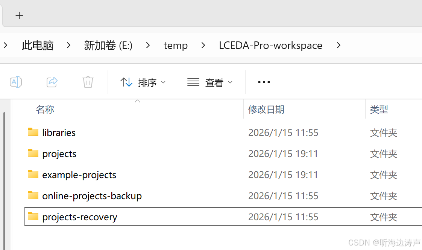Sort files by 类型 column header
Viewport: 422px width, 250px height.
coord(379,109)
